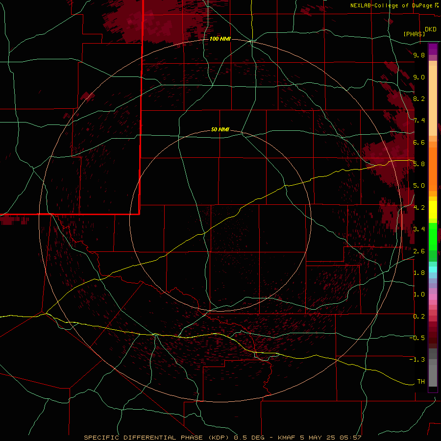The height and width of the screenshot is (441, 441).
Task: Click the "100 NMI" range ring label
Action: (220, 39)
